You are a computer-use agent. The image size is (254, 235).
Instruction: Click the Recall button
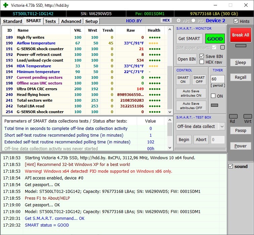241,77
